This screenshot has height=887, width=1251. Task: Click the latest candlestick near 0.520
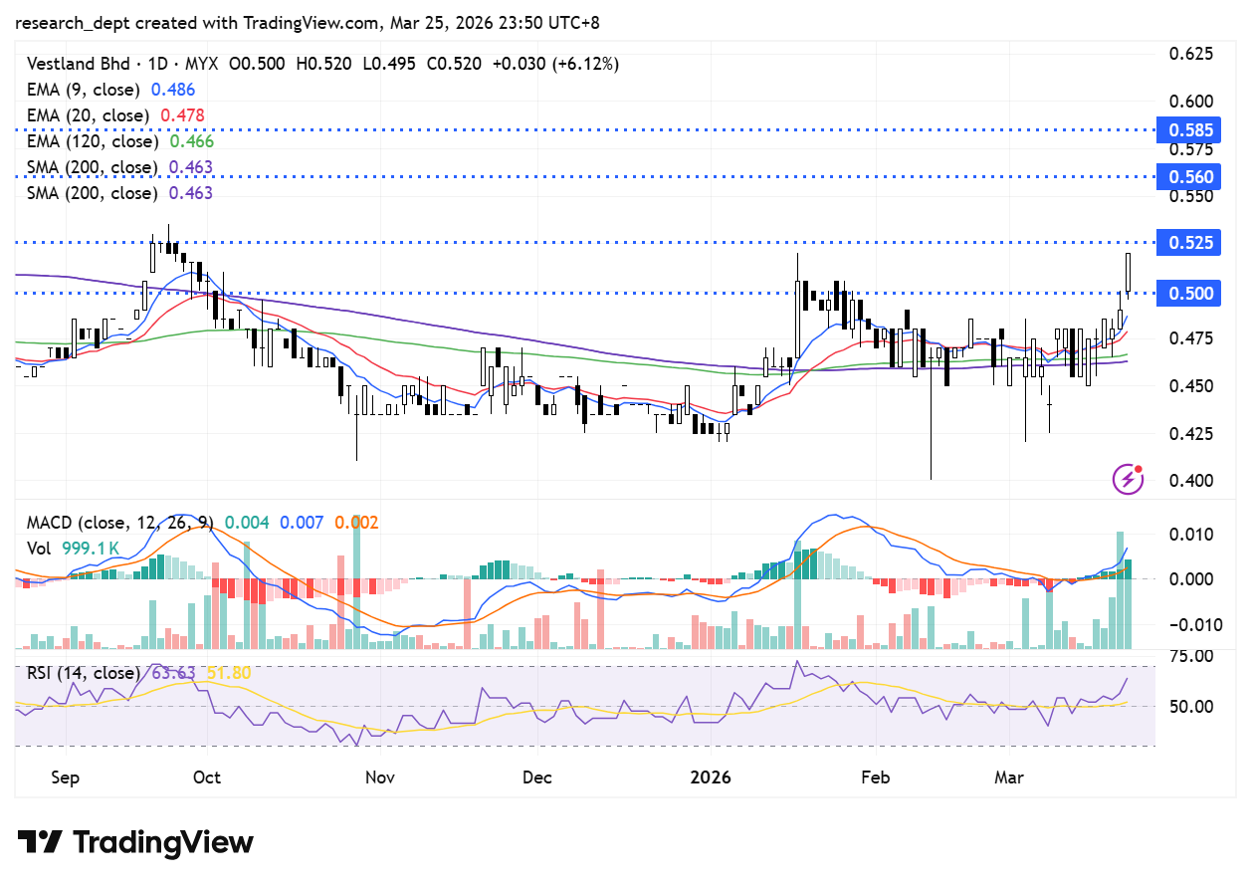[x=1128, y=272]
